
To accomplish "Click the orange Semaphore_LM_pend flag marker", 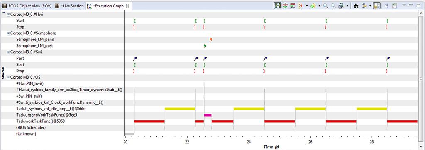I will [210, 40].
